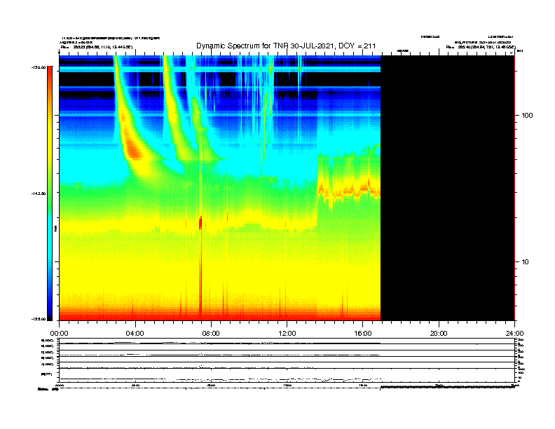555x429 pixels.
Task: Click the "-155.00" color scale bottom label
Action: tap(39, 319)
